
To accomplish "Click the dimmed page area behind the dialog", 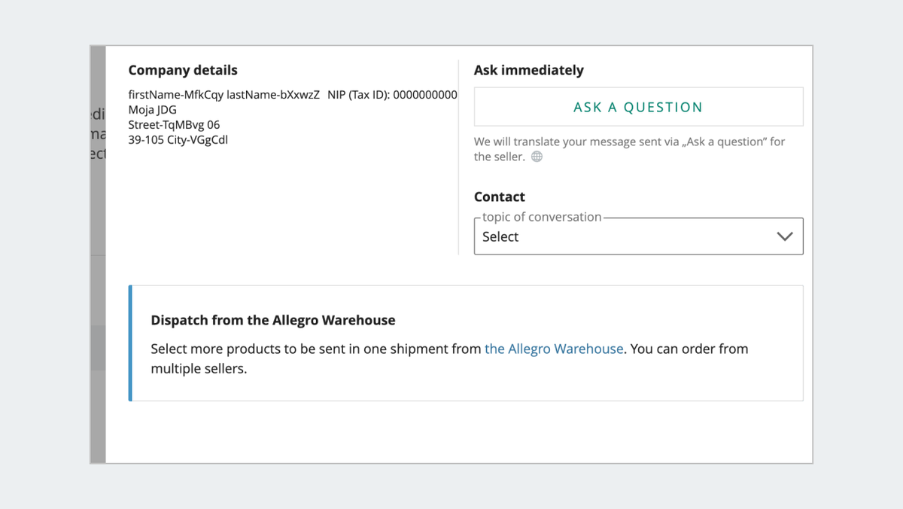I will 99,226.
